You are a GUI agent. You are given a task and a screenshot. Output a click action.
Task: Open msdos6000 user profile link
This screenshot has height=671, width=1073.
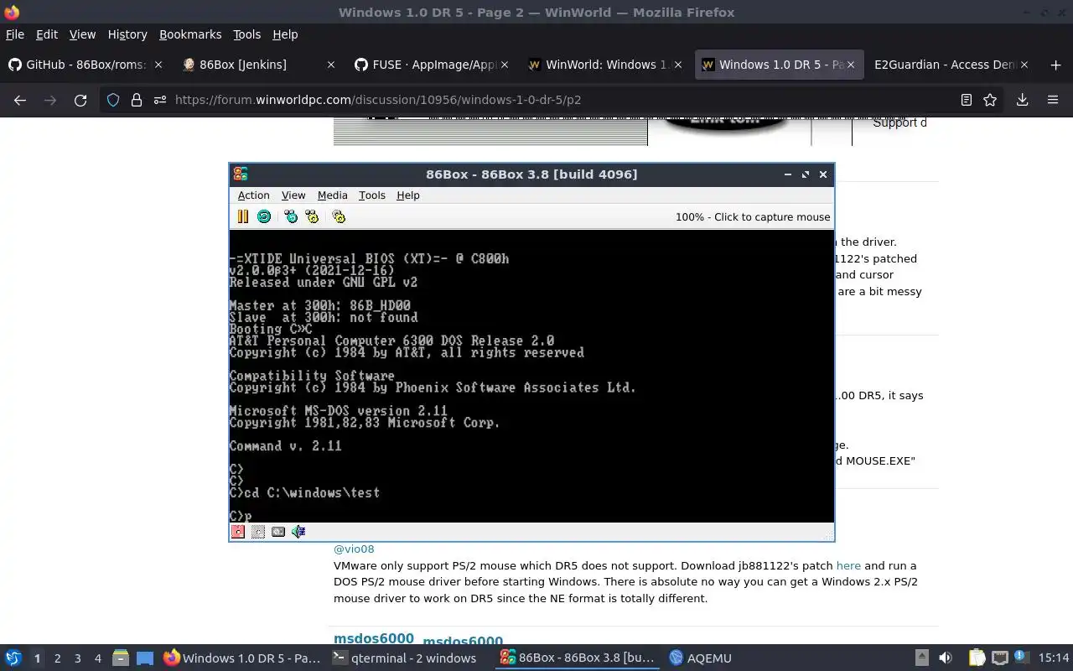click(x=374, y=639)
